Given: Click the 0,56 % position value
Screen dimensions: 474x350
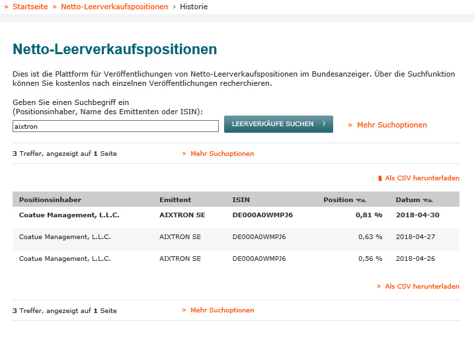Looking at the screenshot, I should pos(370,258).
